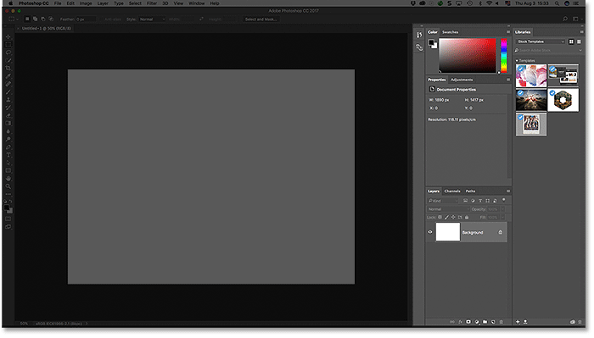Toggle lock all padlock icon
594x338 pixels.
pyautogui.click(x=467, y=218)
